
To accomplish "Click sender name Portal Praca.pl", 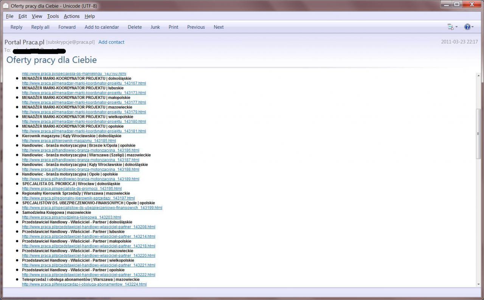I will tap(24, 42).
